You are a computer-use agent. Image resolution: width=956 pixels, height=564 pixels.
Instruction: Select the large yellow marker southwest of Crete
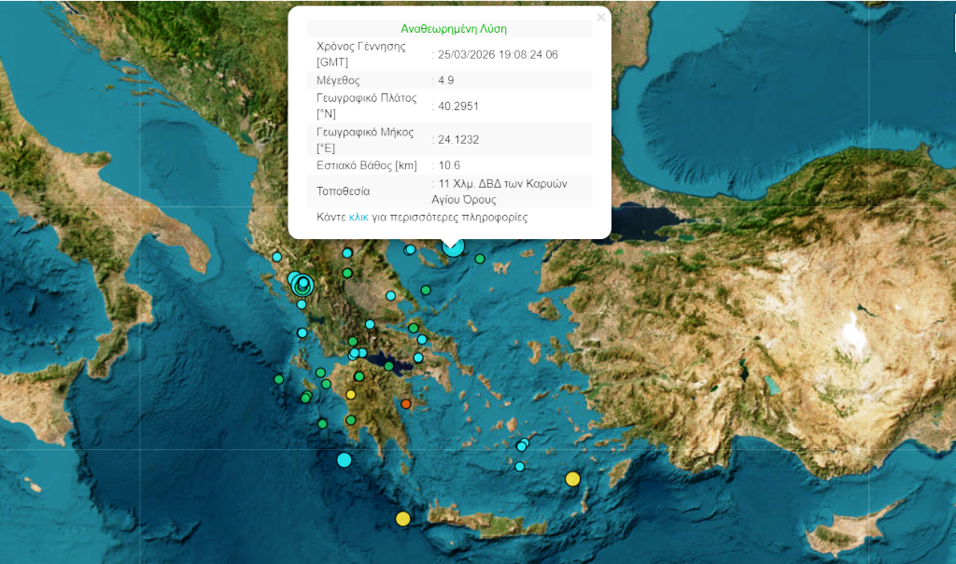[x=402, y=518]
